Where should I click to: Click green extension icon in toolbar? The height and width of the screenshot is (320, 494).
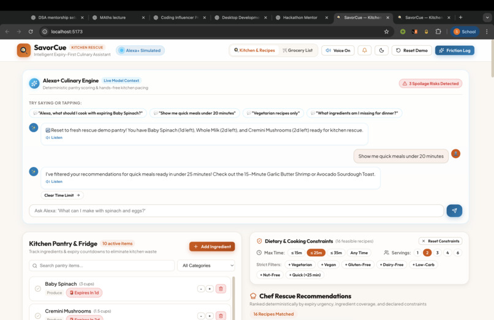click(403, 31)
